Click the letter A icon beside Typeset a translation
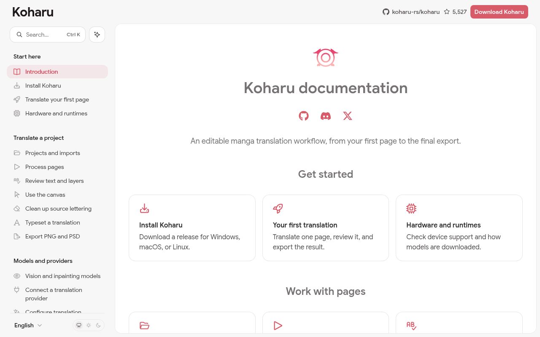Image resolution: width=540 pixels, height=337 pixels. tap(17, 222)
